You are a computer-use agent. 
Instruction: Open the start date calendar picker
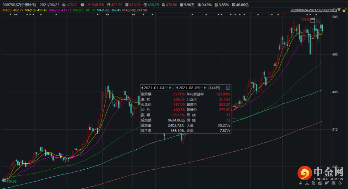point(167,88)
